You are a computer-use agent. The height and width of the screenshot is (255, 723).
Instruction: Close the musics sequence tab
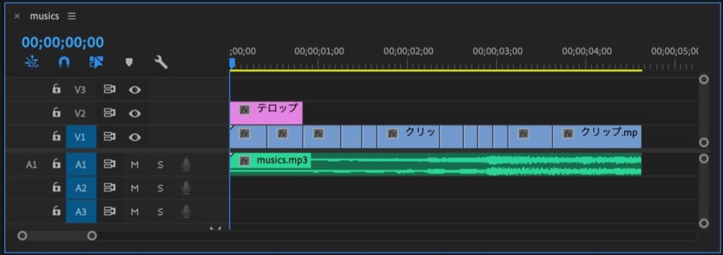pos(17,16)
